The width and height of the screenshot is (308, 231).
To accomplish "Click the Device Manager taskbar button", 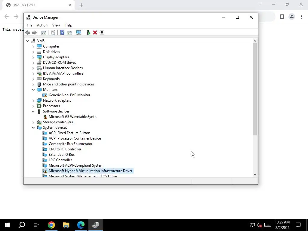I will coord(95,225).
